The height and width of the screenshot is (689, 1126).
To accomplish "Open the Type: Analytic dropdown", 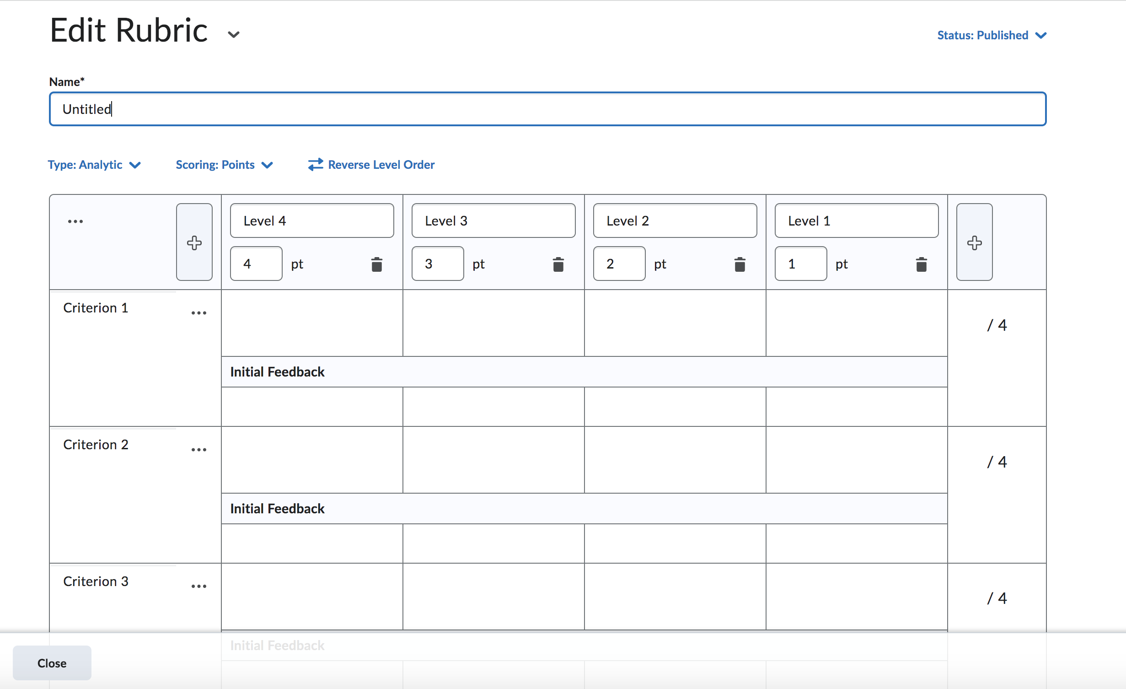I will [x=94, y=165].
